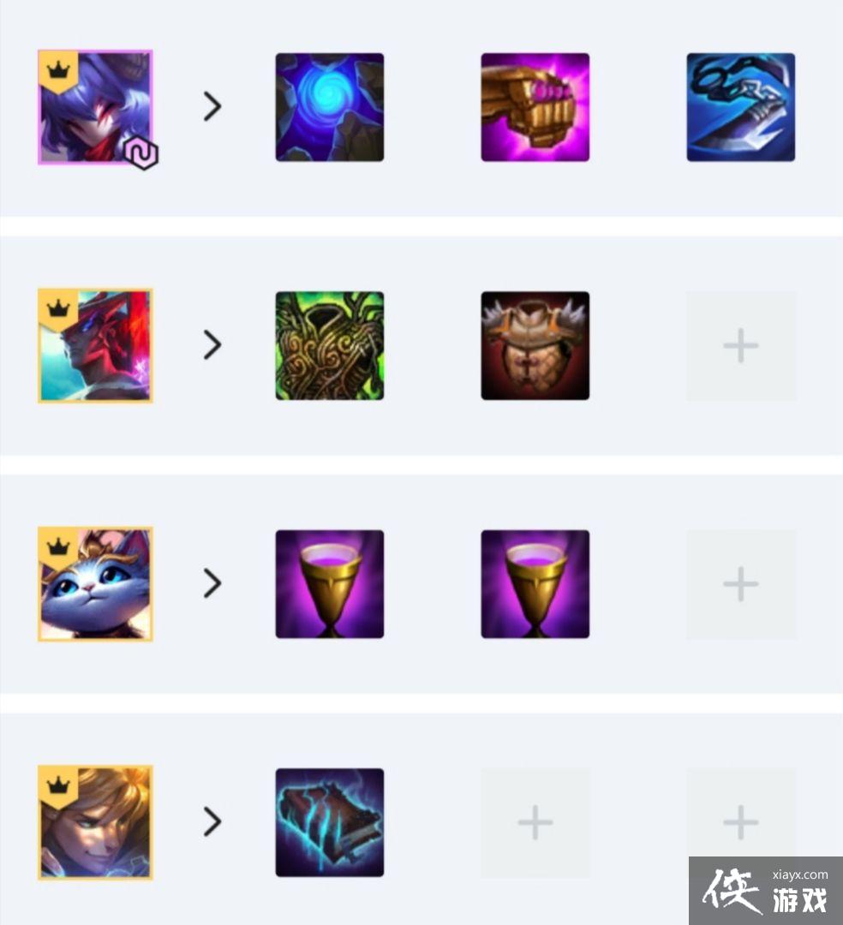Click the glowing blue spellbook item icon
Image resolution: width=843 pixels, height=925 pixels.
coord(330,822)
